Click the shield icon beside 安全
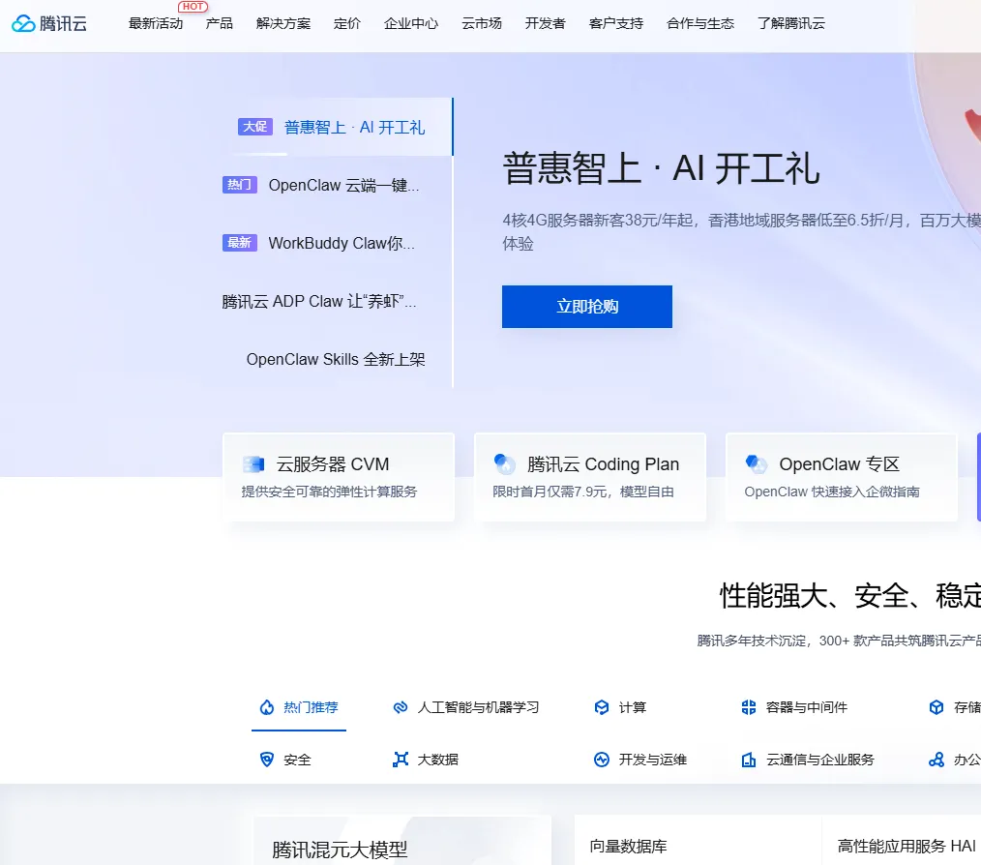This screenshot has width=981, height=865. point(267,760)
